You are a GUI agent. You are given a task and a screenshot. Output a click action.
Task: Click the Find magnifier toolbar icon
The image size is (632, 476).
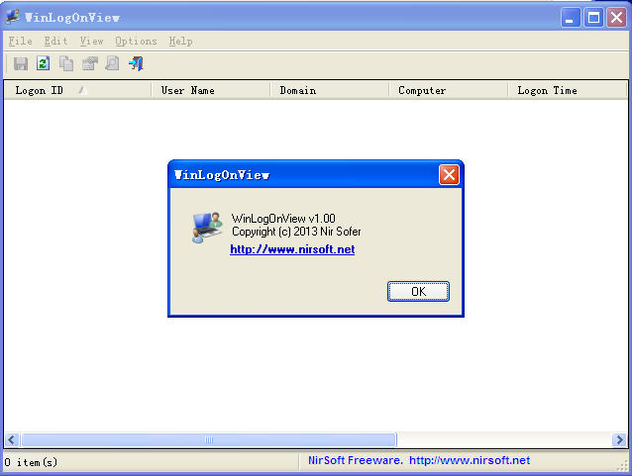point(113,63)
